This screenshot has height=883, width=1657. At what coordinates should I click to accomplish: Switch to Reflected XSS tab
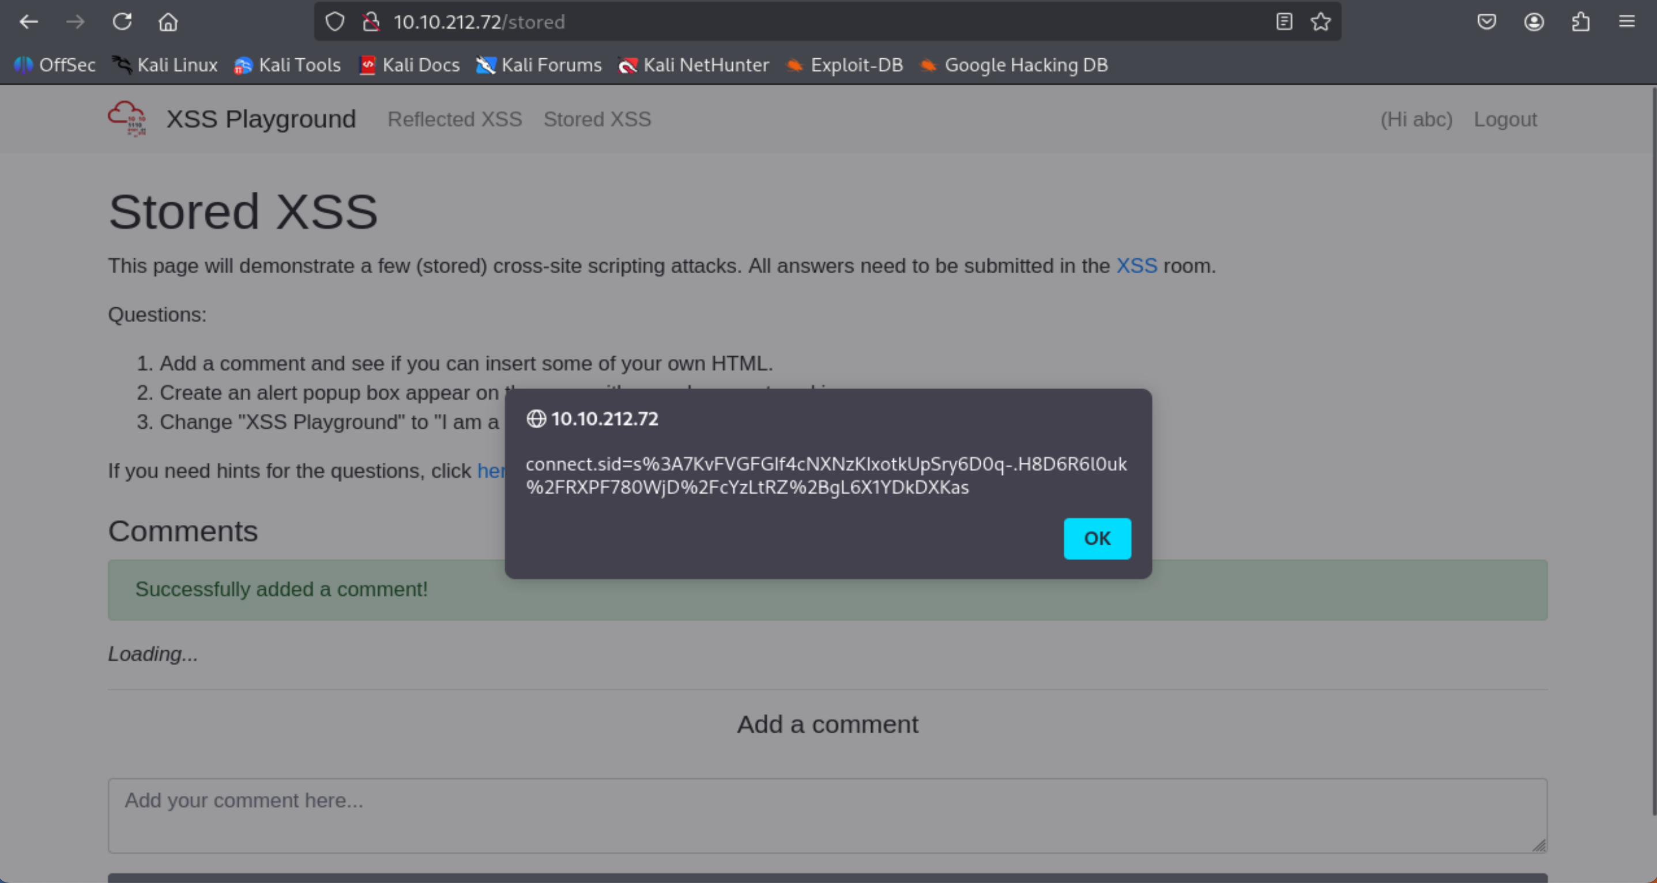pyautogui.click(x=454, y=120)
